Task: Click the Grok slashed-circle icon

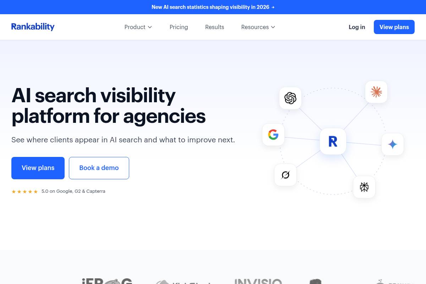Action: click(x=285, y=175)
